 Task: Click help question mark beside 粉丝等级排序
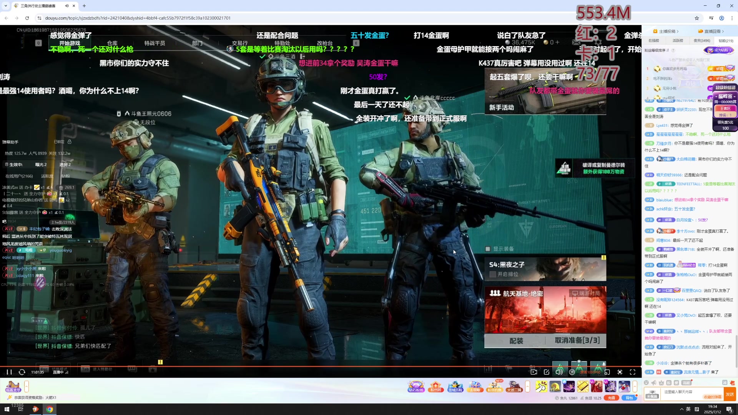(673, 50)
